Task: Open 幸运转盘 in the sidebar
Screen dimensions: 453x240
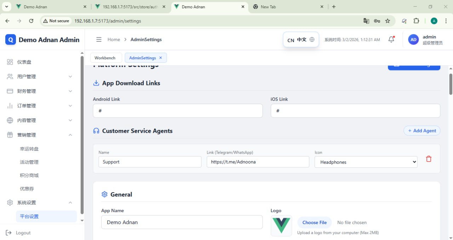Action: click(x=29, y=149)
